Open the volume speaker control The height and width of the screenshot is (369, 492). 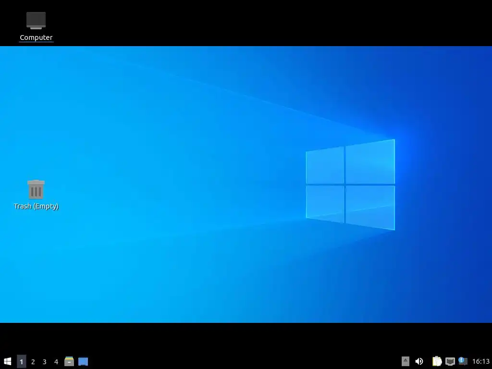coord(419,361)
